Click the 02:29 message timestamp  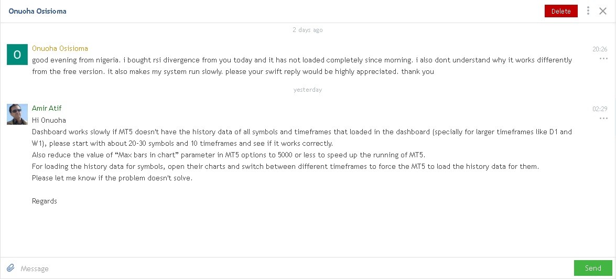point(600,109)
